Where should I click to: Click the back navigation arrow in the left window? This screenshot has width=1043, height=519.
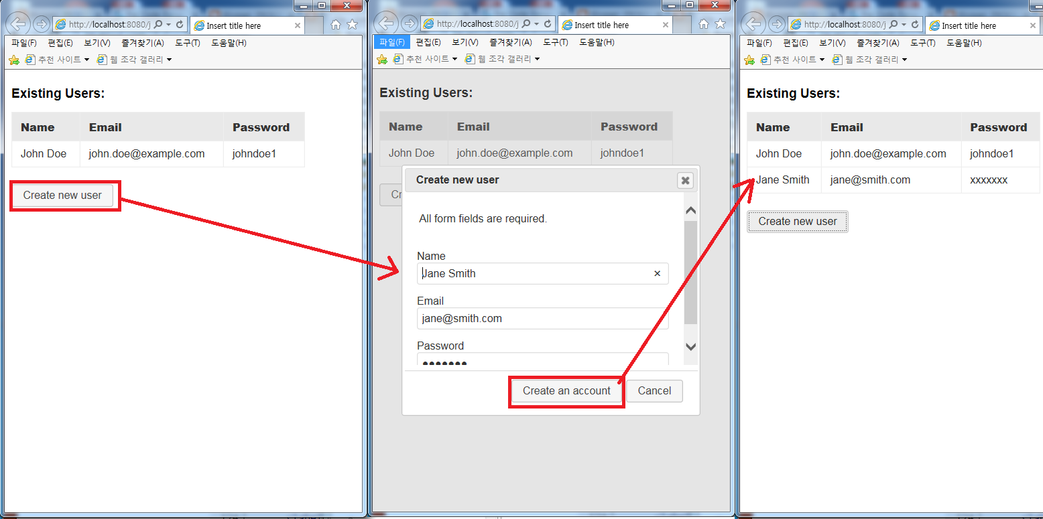coord(17,23)
